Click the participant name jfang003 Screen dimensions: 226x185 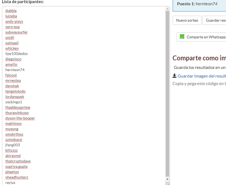pos(13,145)
